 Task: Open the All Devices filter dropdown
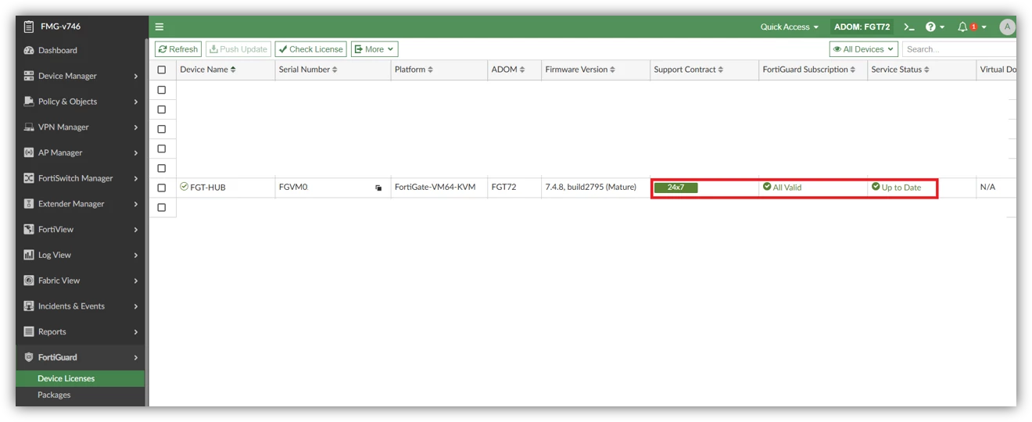tap(863, 49)
